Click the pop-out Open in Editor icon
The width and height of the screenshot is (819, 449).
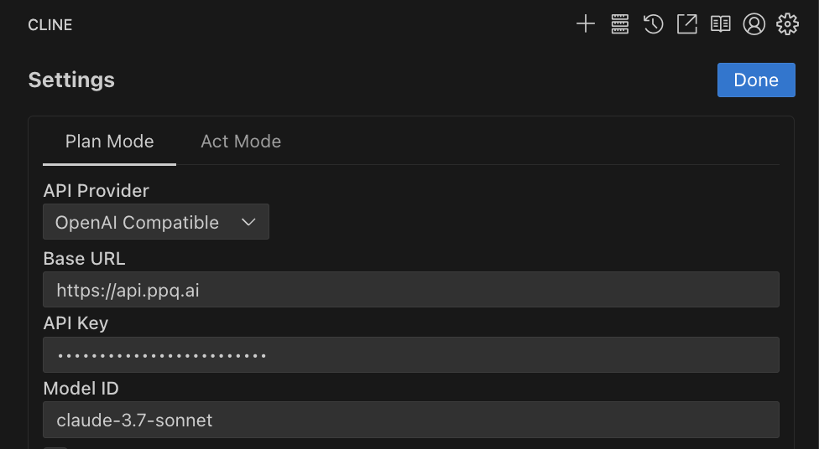687,24
